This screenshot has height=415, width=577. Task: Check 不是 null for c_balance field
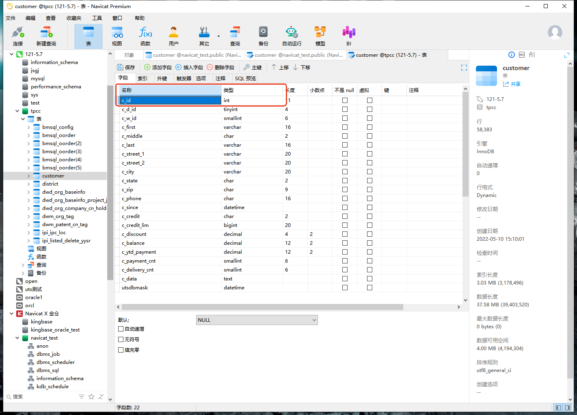click(345, 243)
